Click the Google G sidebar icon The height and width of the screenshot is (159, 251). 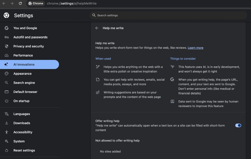point(7,28)
